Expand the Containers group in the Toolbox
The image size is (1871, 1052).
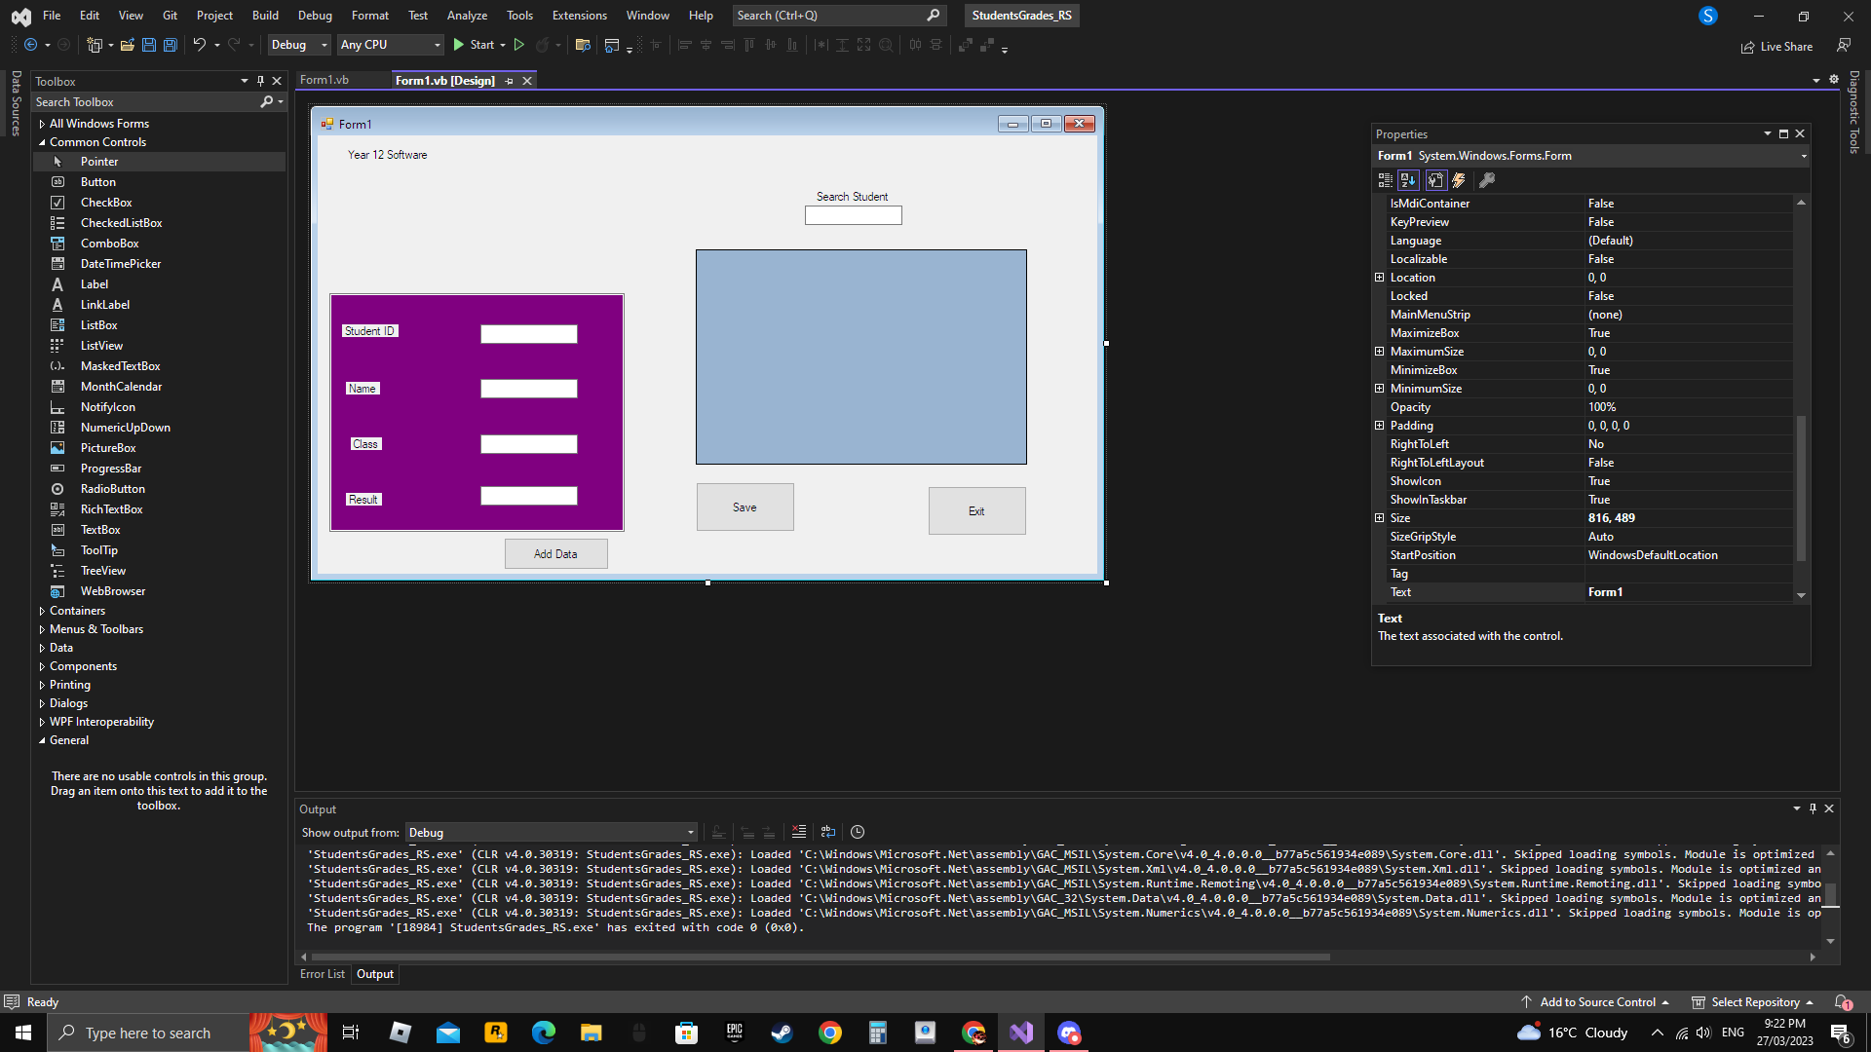click(75, 610)
